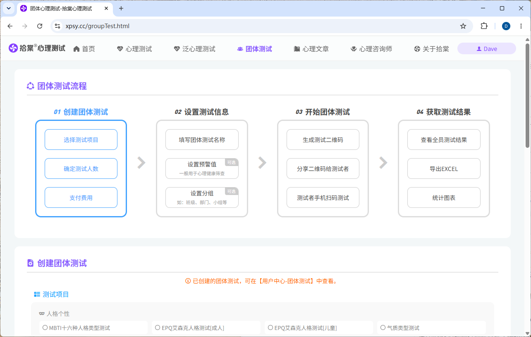This screenshot has width=531, height=337.
Task: Click the group icon beside 团体测试
Action: click(x=240, y=49)
